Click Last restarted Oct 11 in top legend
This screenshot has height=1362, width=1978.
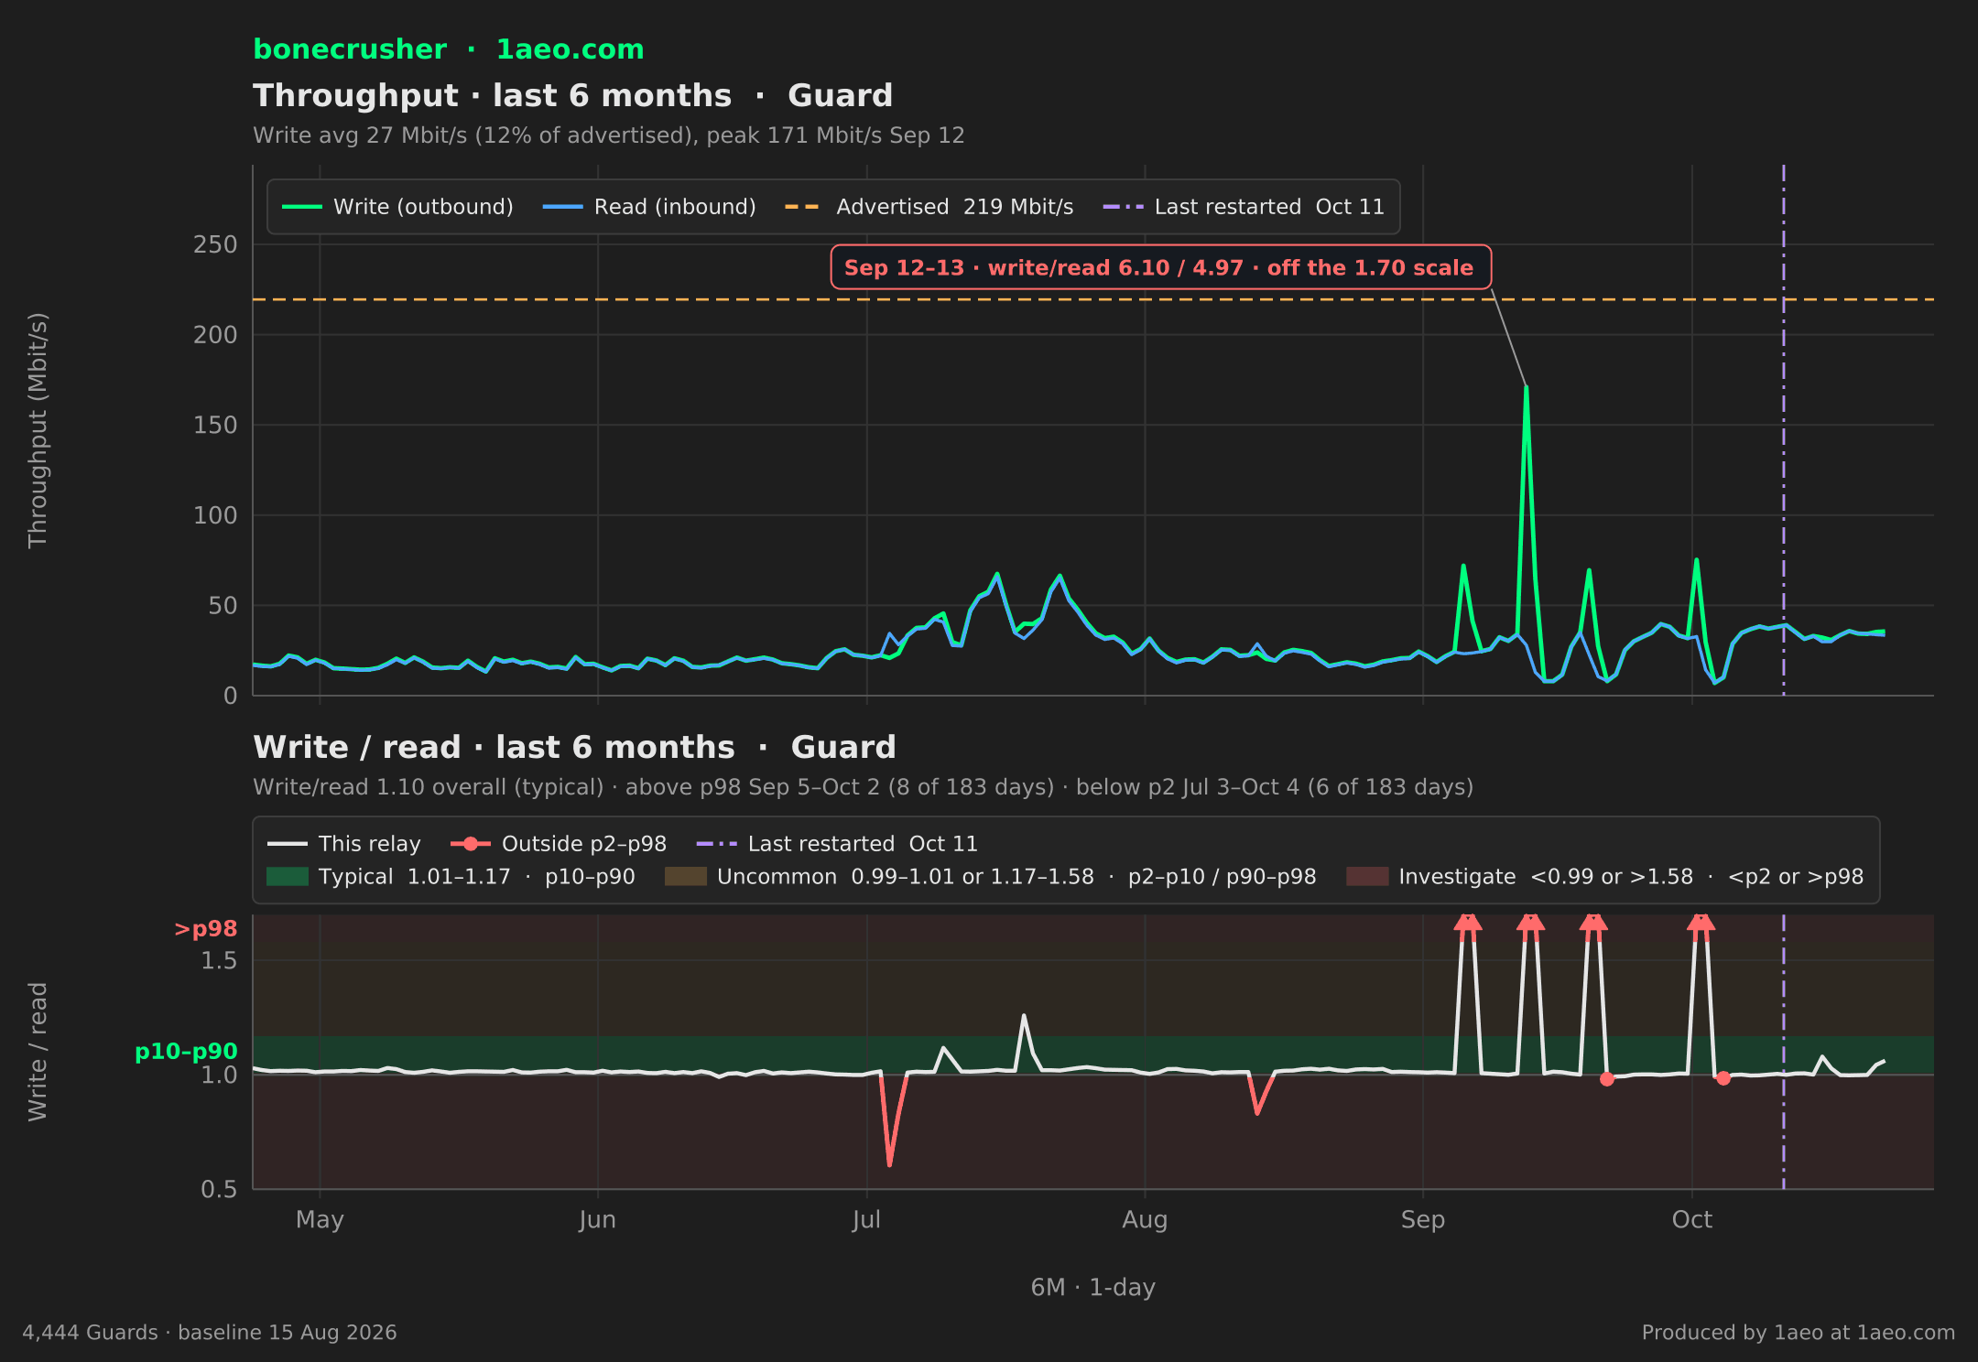point(1244,207)
